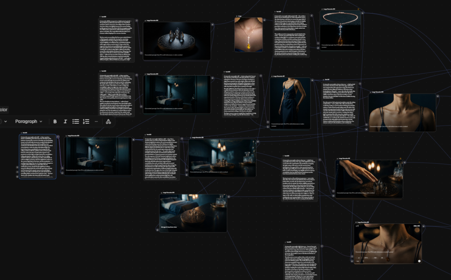The height and width of the screenshot is (280, 451).
Task: Insert a horizontal rule divider
Action: (96, 122)
